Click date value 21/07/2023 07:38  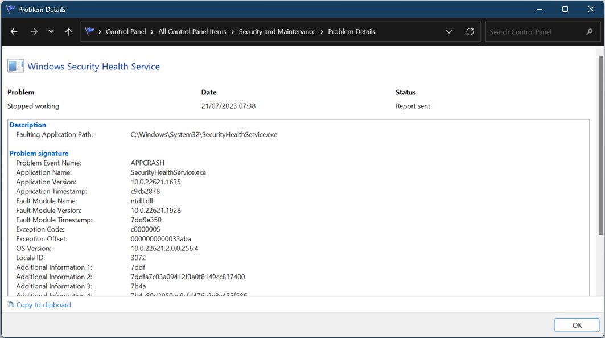pyautogui.click(x=228, y=106)
